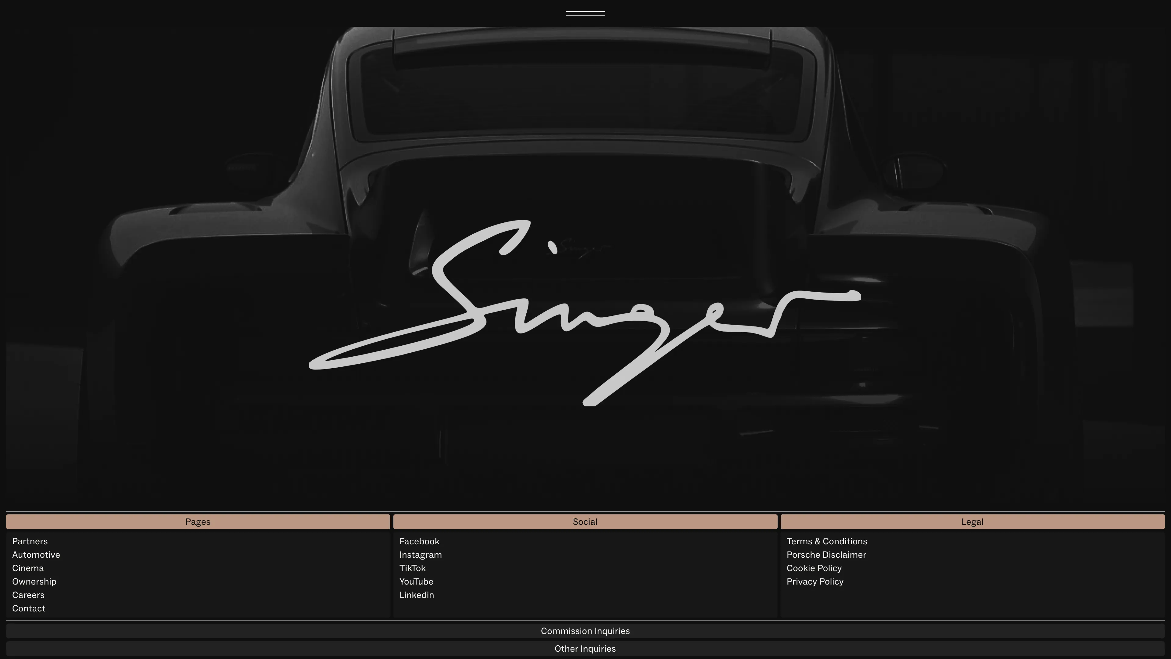Open the Instagram link
Viewport: 1171px width, 659px height.
click(421, 555)
